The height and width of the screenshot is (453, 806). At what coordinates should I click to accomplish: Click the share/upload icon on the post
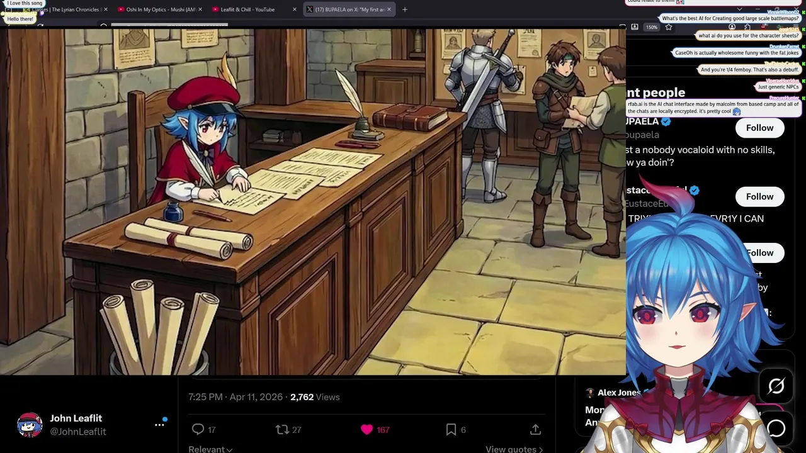[535, 430]
